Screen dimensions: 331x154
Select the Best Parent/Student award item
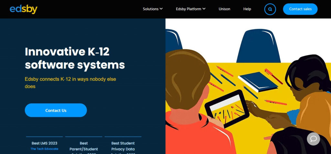(x=84, y=146)
